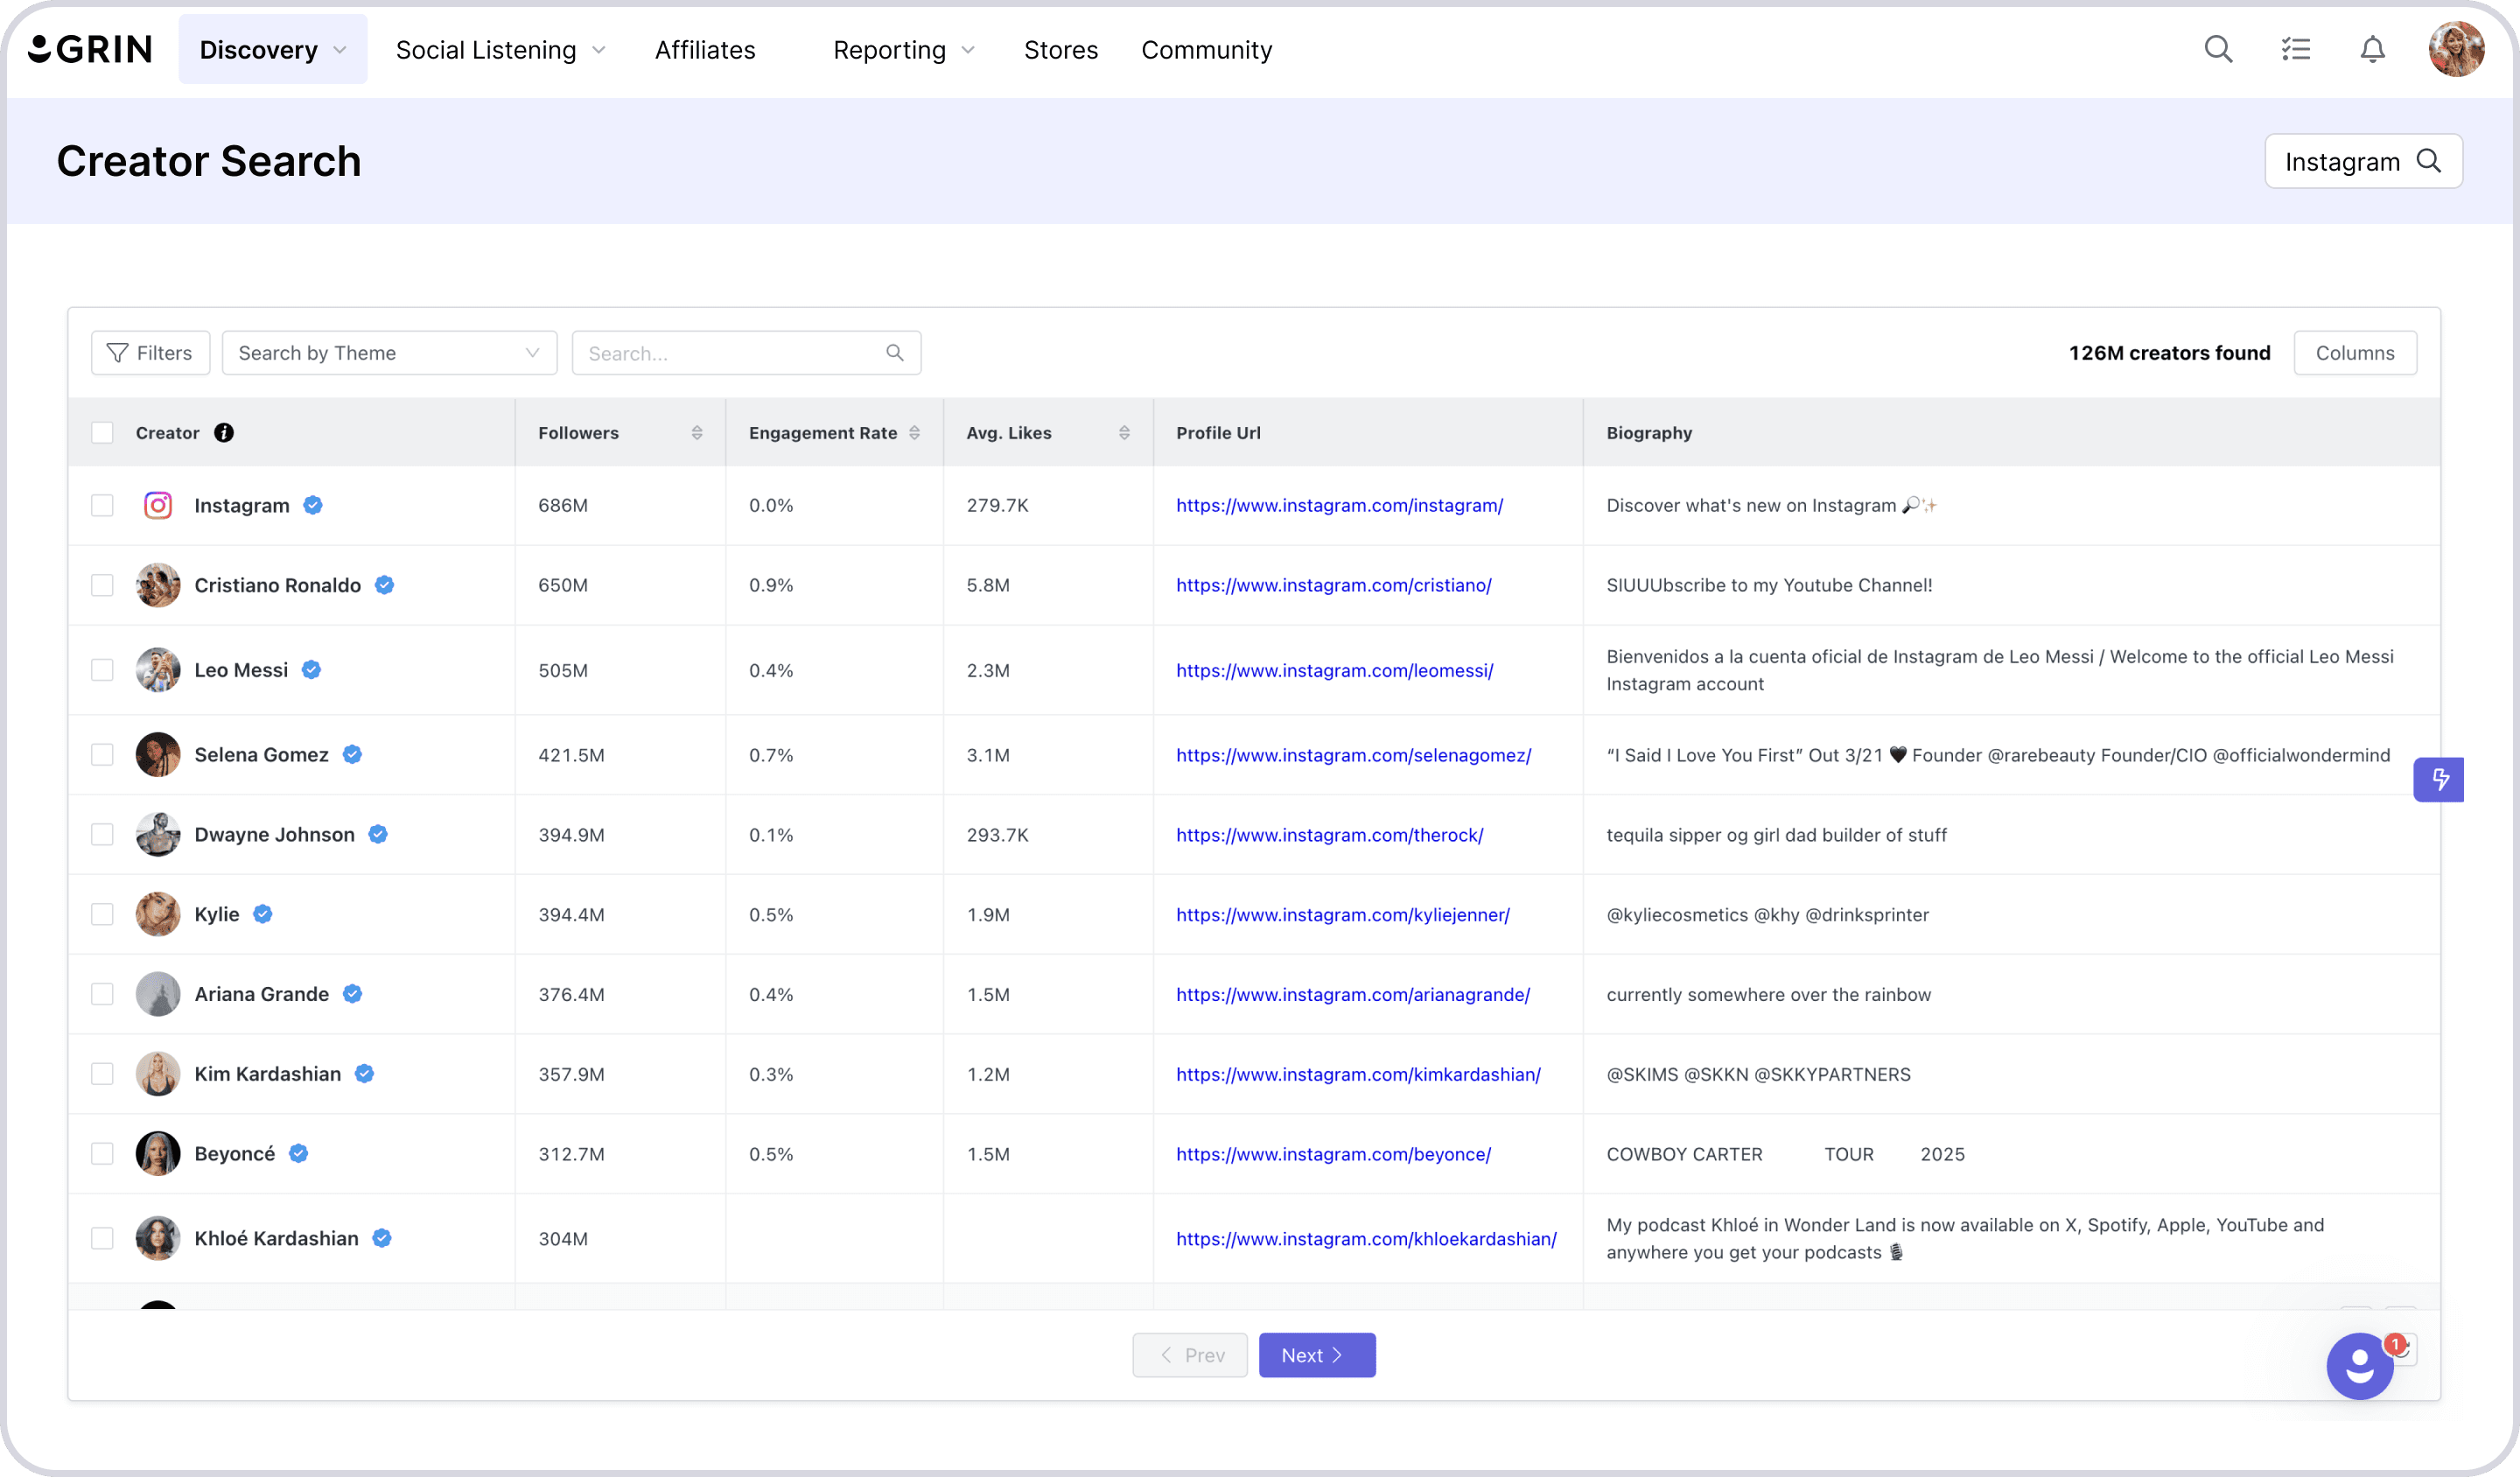Go to the Stores page
The height and width of the screenshot is (1477, 2520).
[x=1061, y=49]
